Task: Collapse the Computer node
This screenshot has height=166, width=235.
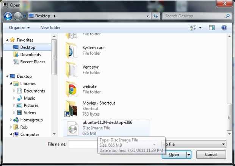Action: [11, 134]
